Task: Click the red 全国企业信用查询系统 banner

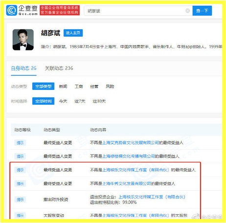Action: point(60,10)
